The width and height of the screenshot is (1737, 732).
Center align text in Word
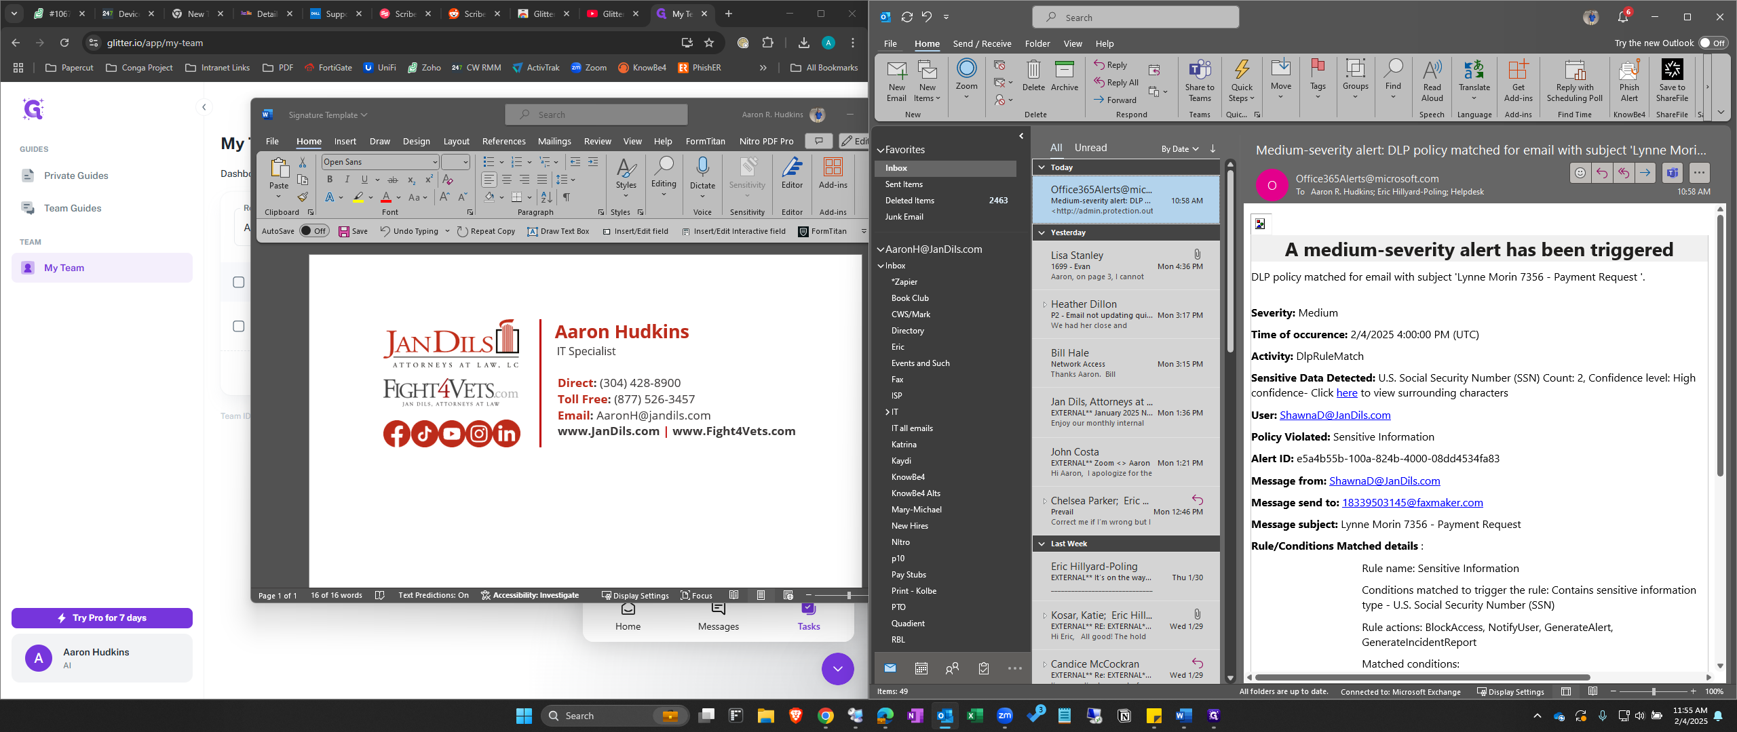(x=507, y=180)
